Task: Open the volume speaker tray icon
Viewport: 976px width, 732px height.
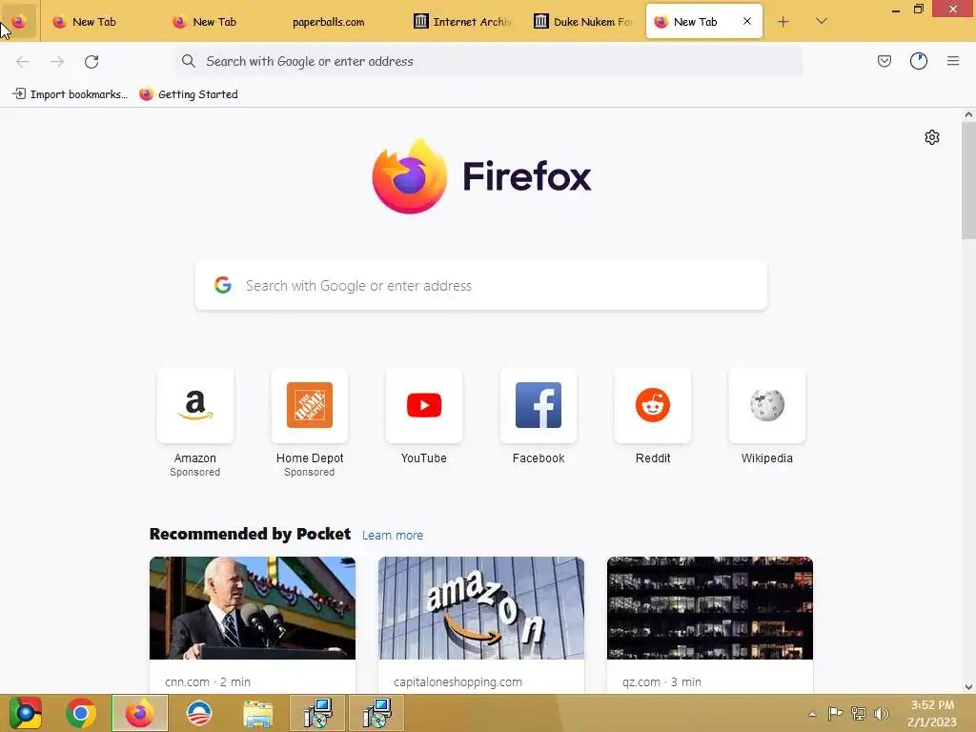Action: [882, 713]
